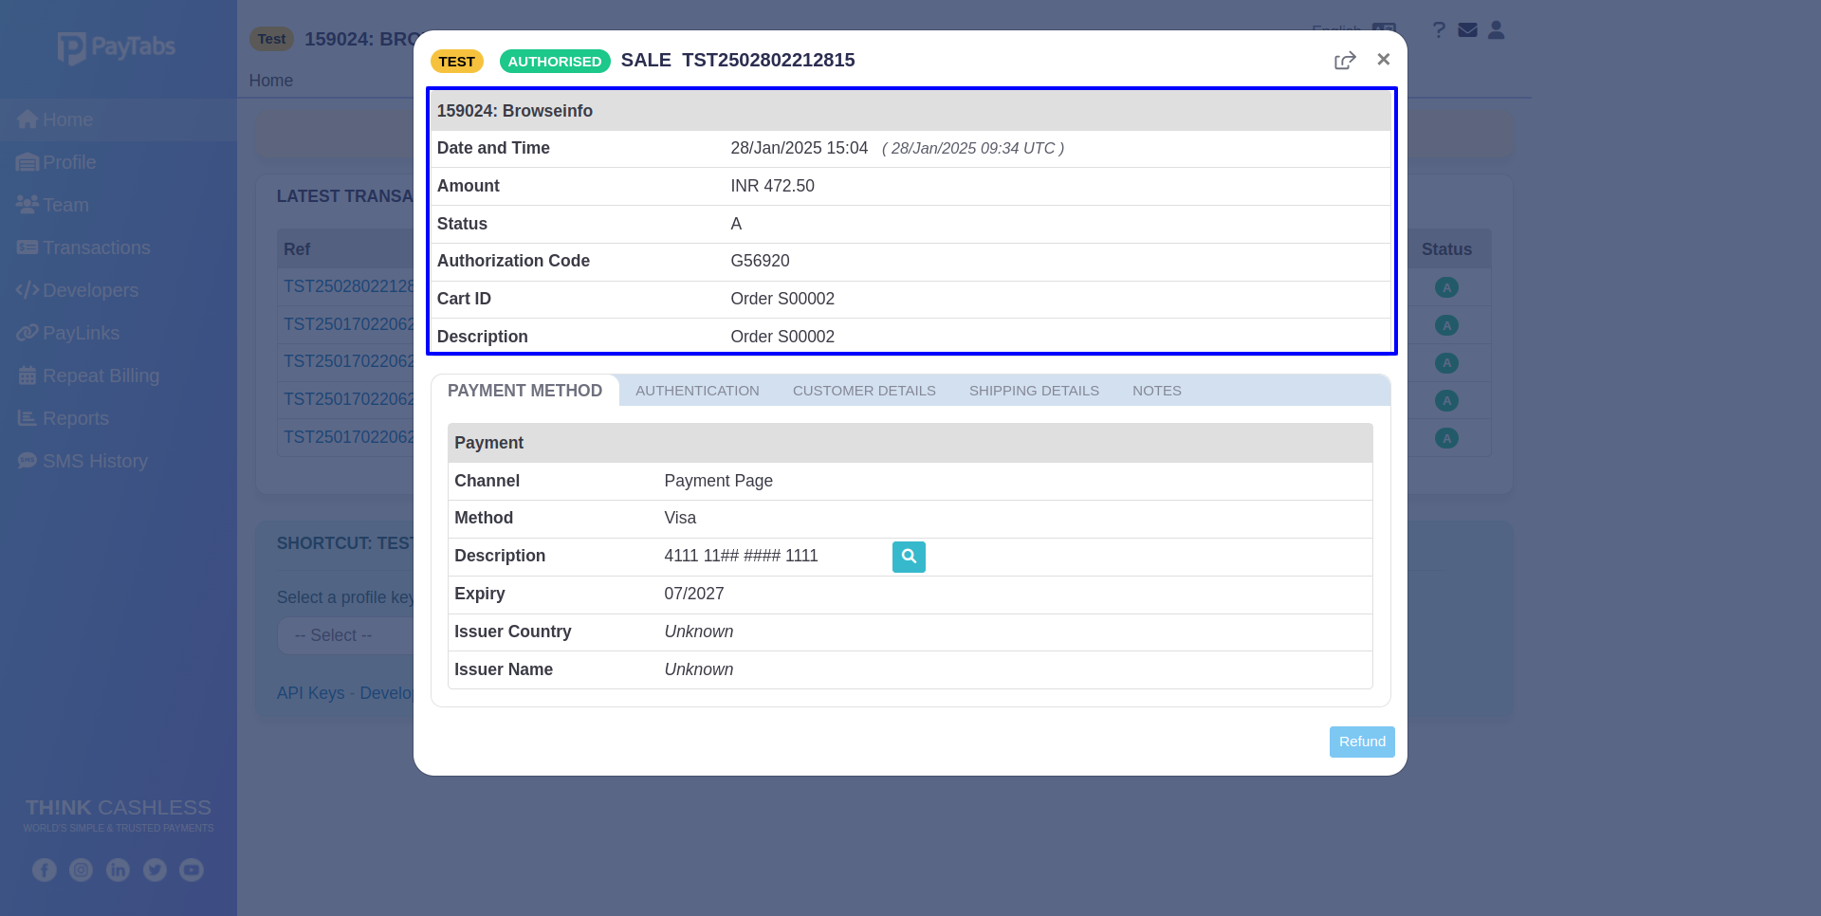1821x916 pixels.
Task: Select the Notes tab
Action: [x=1156, y=391]
